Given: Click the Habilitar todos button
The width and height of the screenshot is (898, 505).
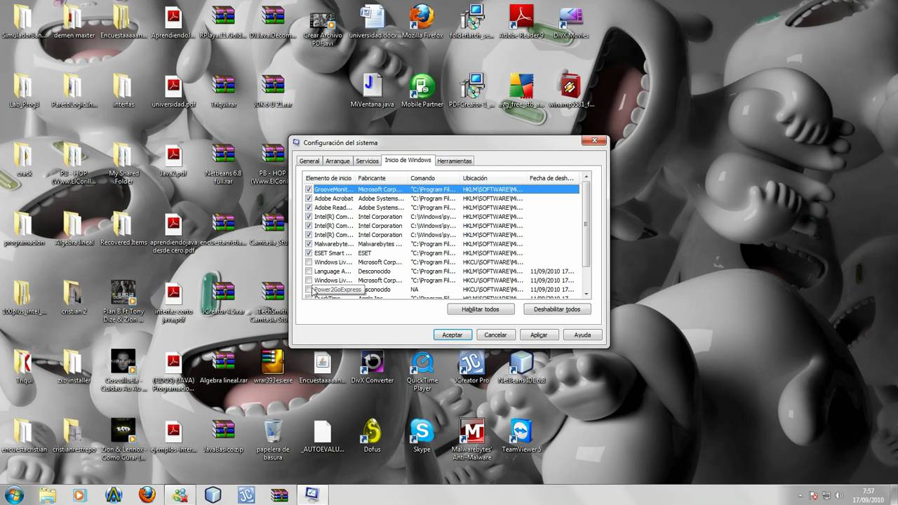Looking at the screenshot, I should click(481, 309).
